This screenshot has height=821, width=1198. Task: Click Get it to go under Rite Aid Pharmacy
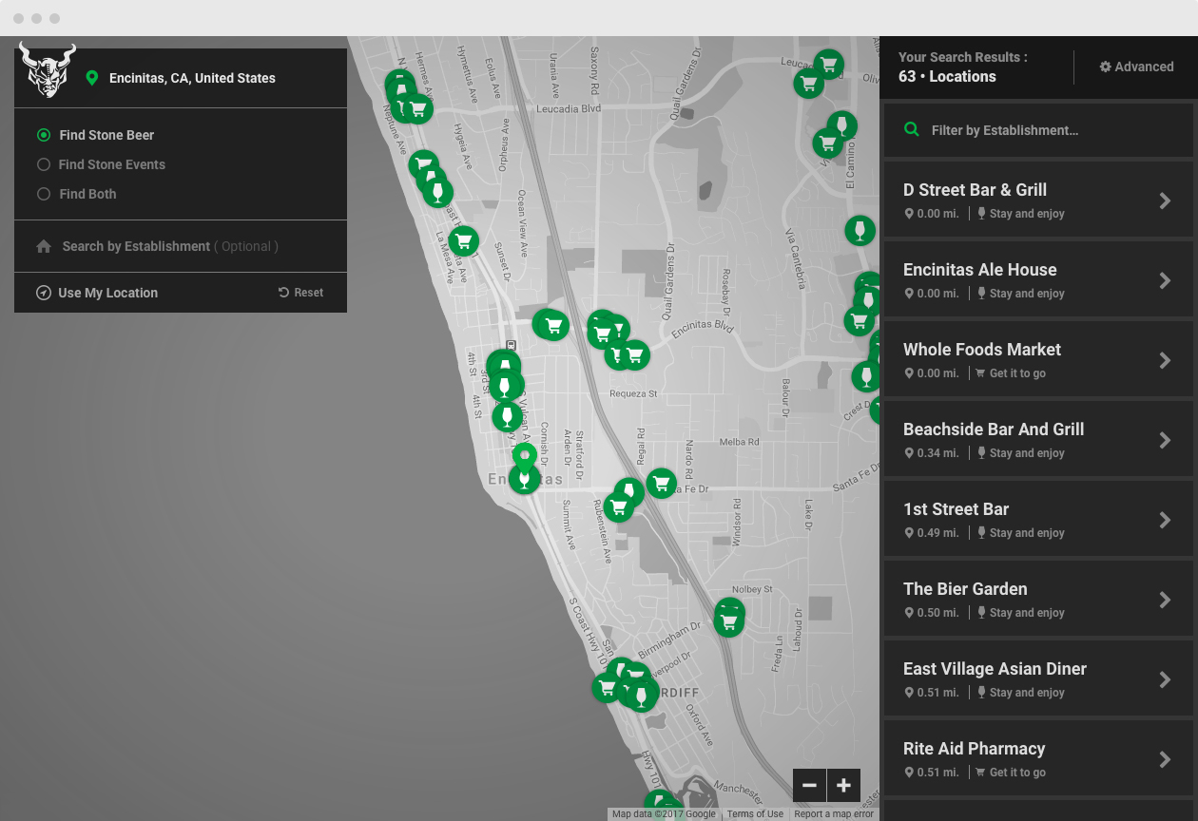pyautogui.click(x=1017, y=773)
